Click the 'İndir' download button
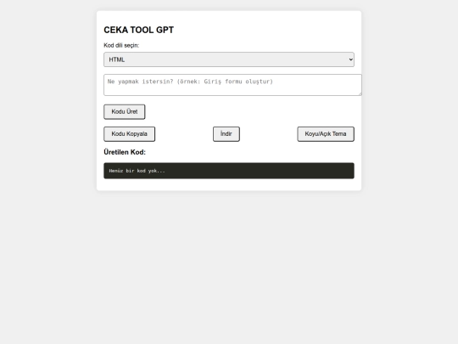 point(226,134)
